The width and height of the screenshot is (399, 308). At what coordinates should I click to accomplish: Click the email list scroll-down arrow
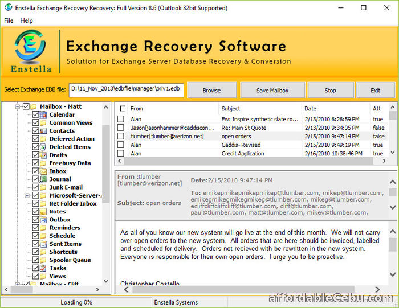click(x=393, y=153)
